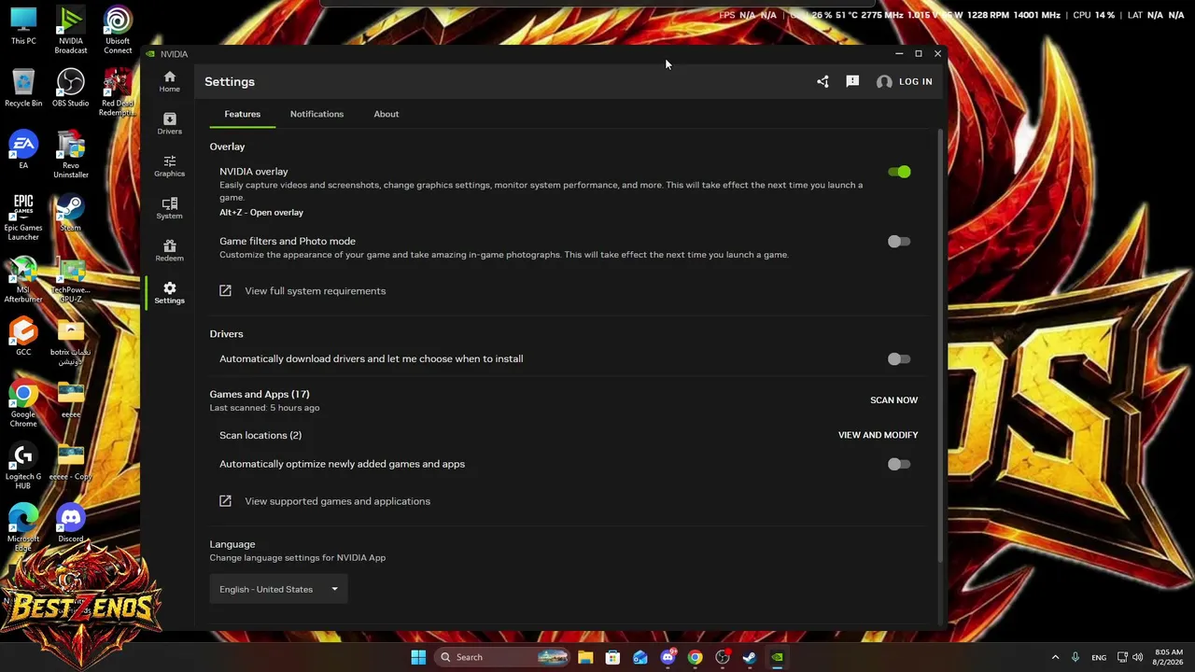Click the 'Last scanned: 5 hours ago' text
This screenshot has width=1195, height=672.
click(264, 408)
